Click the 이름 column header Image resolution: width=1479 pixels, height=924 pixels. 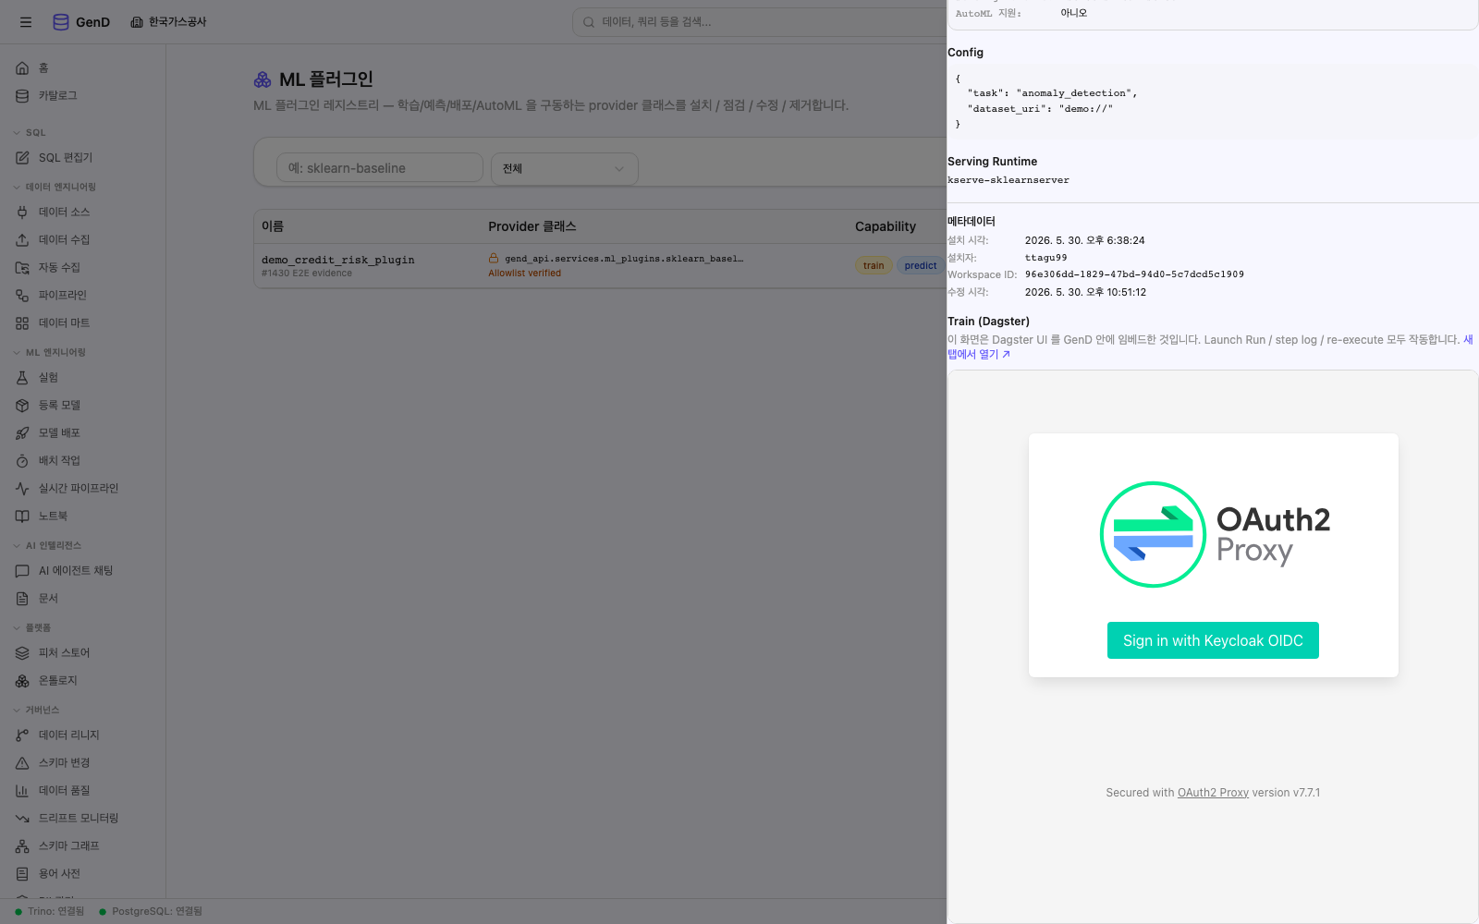[273, 226]
